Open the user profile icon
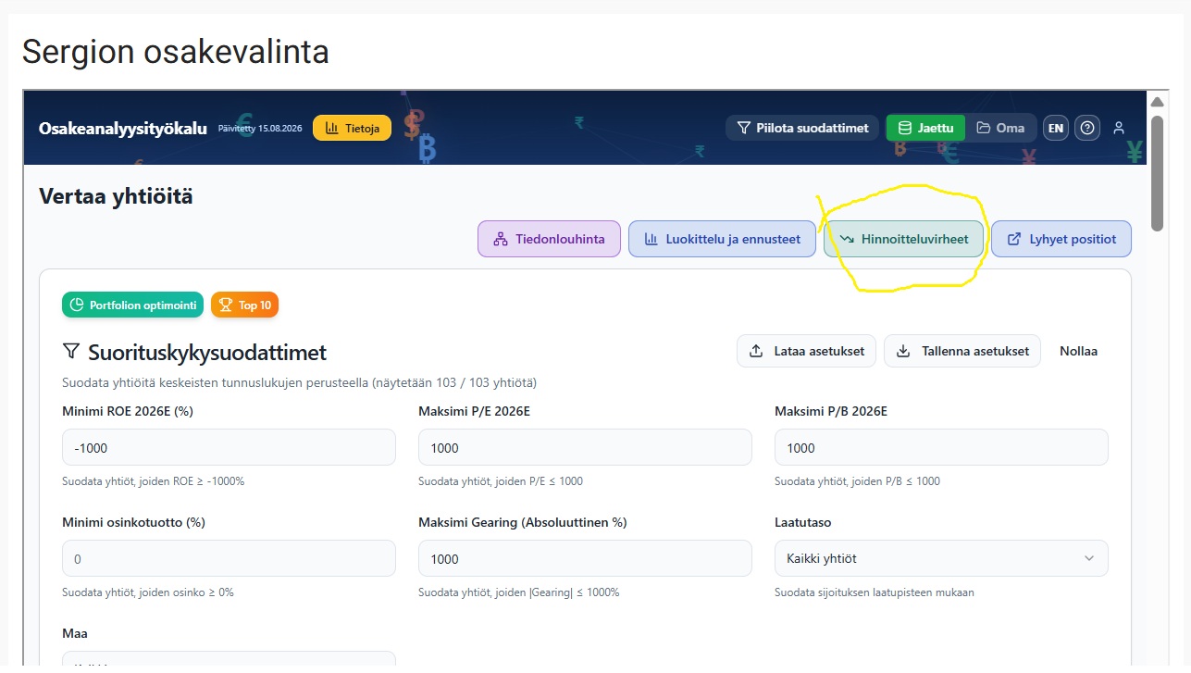The height and width of the screenshot is (673, 1191). coord(1119,128)
